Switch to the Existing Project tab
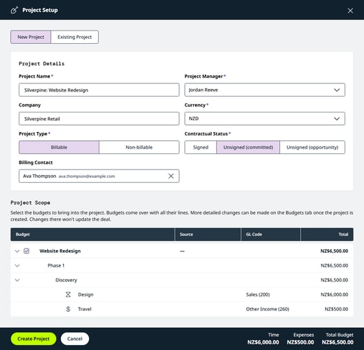 click(74, 37)
